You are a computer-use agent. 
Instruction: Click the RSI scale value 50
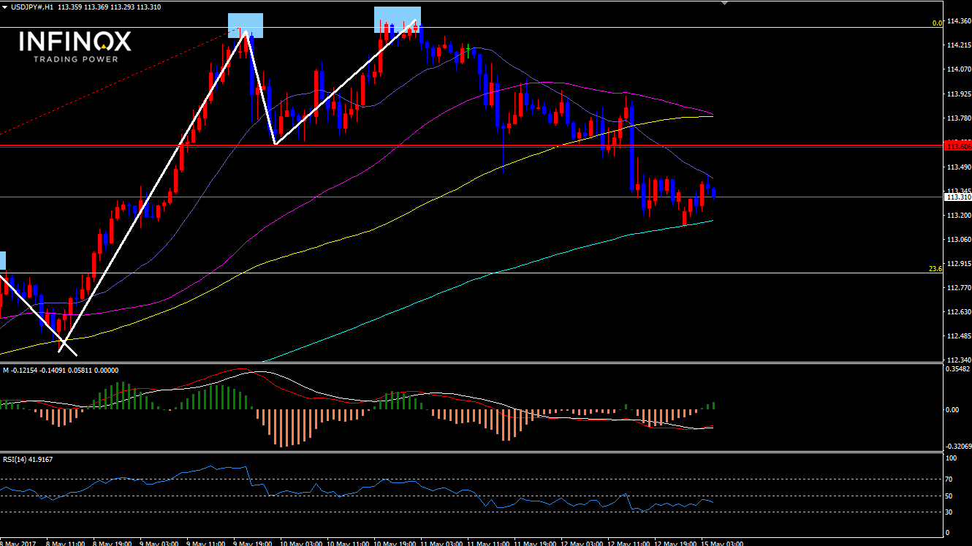coord(950,496)
